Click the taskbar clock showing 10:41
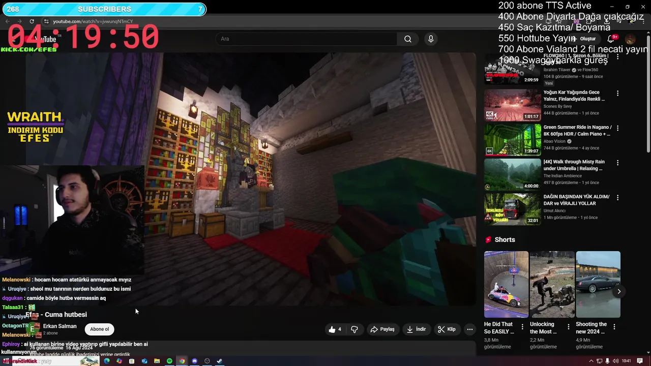 pyautogui.click(x=627, y=361)
